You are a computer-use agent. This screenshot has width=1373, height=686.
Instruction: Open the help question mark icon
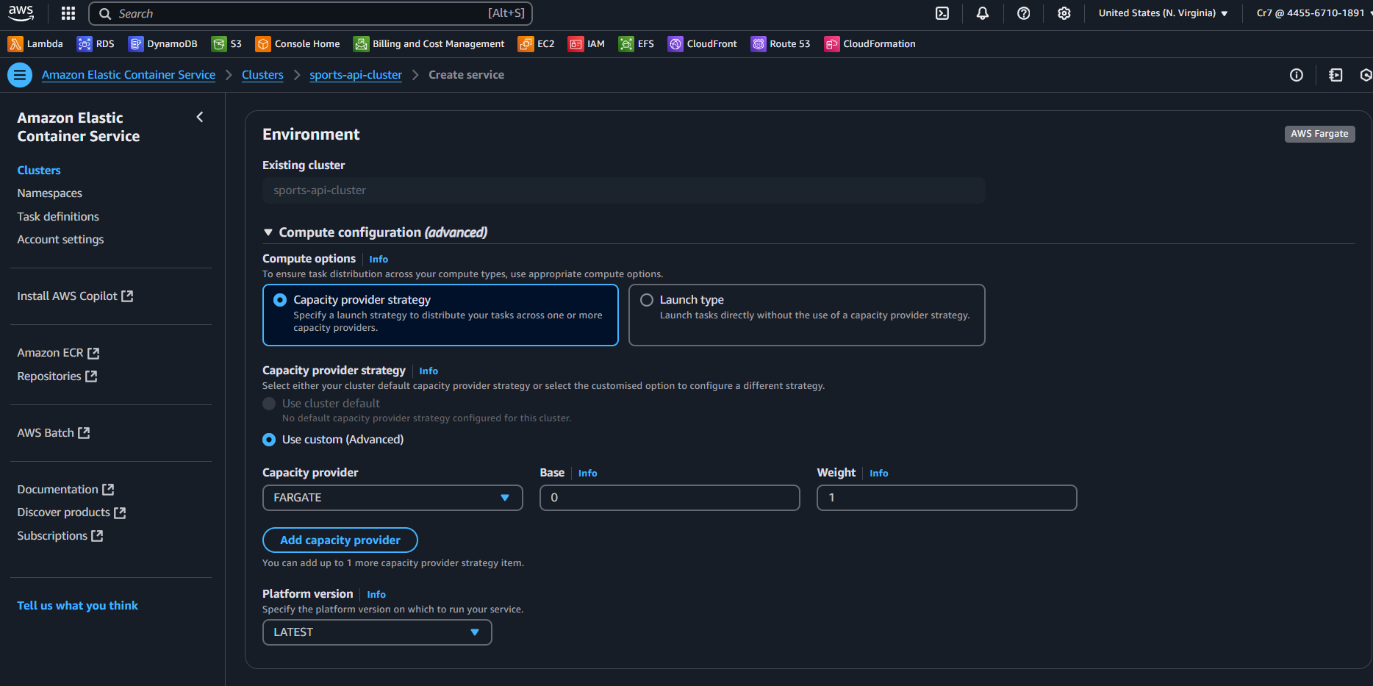coord(1023,13)
